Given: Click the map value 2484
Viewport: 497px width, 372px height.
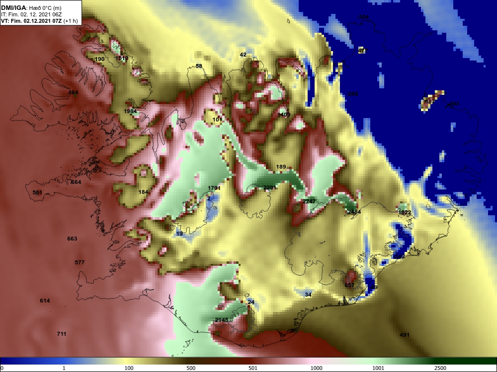Looking at the screenshot, I should coord(354,212).
